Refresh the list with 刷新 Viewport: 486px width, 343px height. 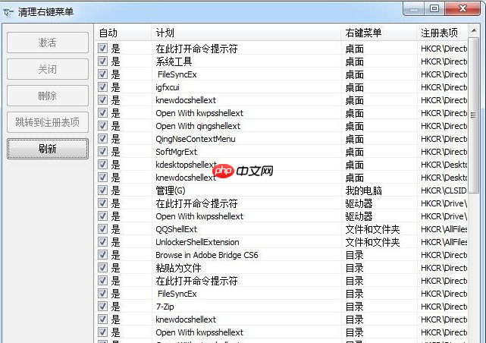tap(48, 149)
